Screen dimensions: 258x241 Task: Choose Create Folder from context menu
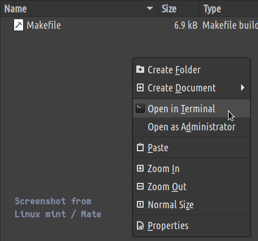(192, 69)
